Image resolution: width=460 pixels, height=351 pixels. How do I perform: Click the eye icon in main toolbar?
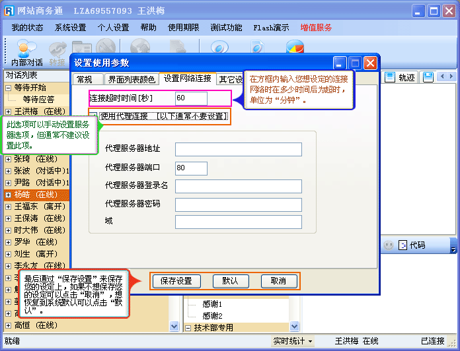point(219,48)
